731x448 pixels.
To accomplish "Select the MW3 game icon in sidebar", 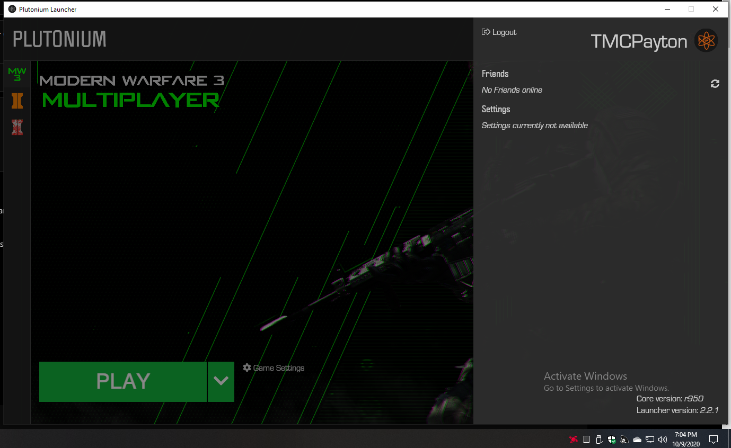I will [17, 74].
